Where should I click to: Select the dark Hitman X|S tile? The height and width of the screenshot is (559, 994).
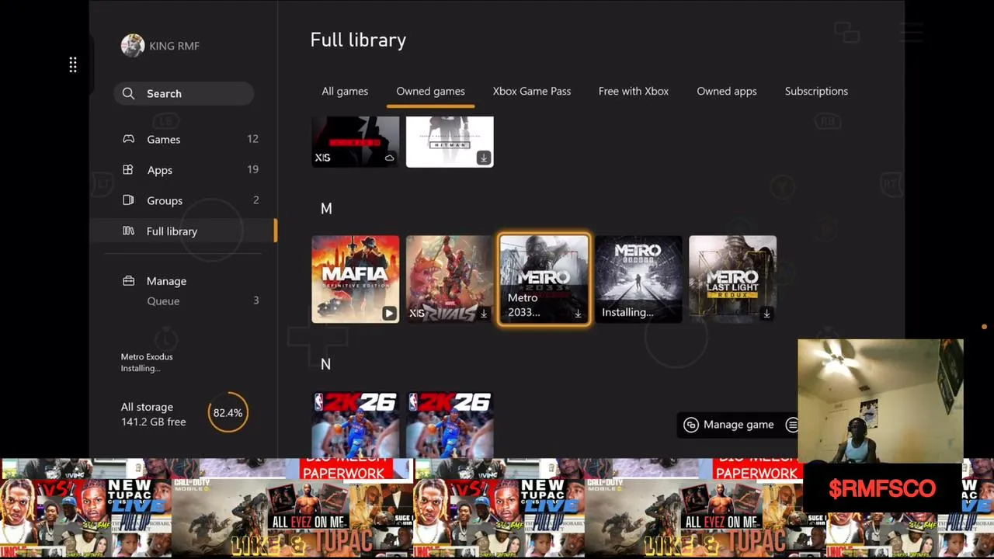click(356, 141)
